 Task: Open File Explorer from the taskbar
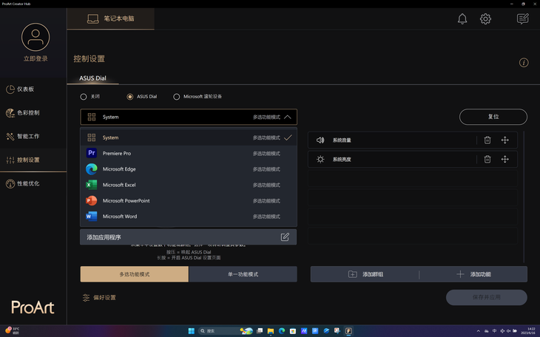click(x=271, y=331)
